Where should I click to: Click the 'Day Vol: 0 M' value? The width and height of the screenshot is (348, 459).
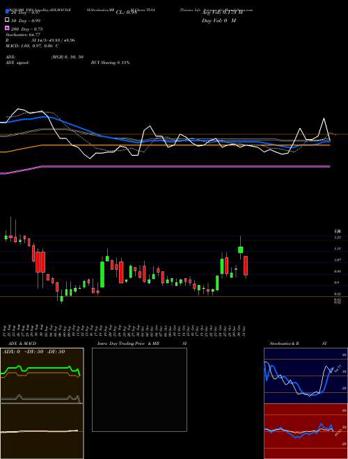click(219, 21)
